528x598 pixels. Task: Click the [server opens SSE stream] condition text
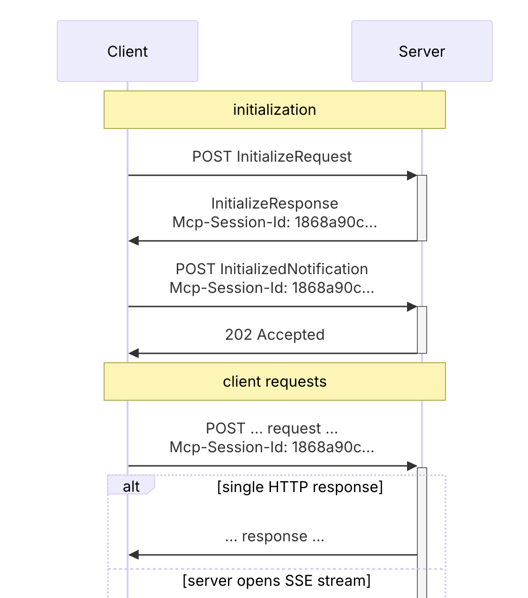(x=276, y=581)
